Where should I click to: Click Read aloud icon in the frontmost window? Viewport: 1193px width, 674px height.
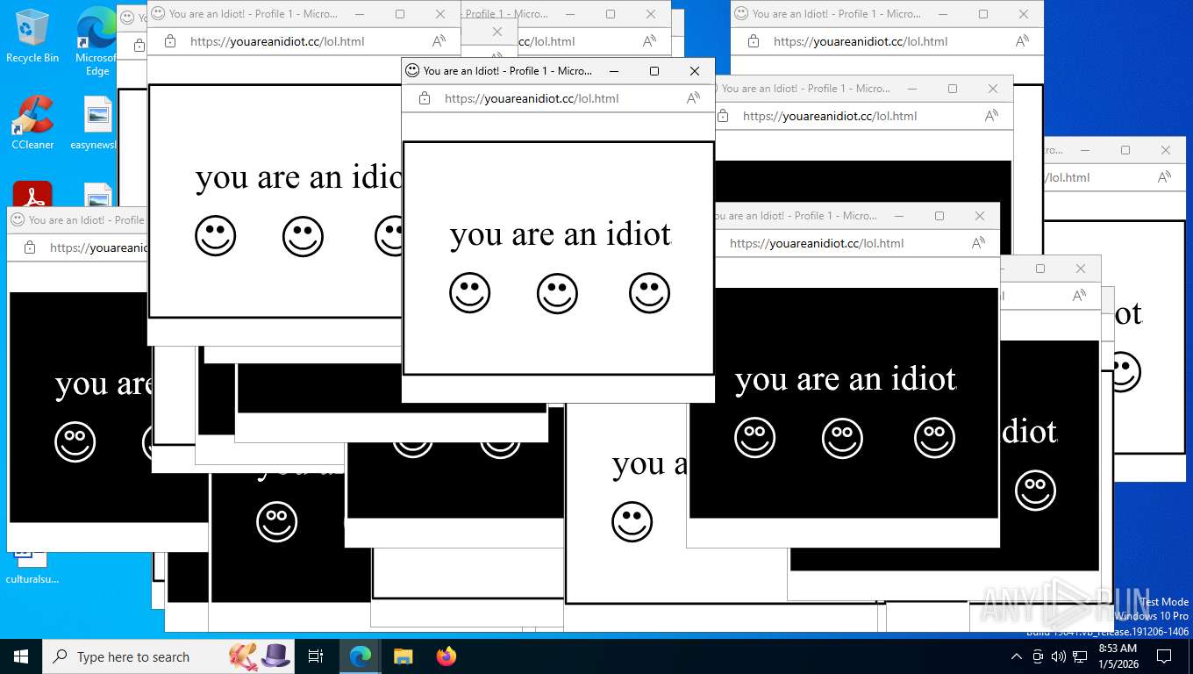tap(693, 98)
